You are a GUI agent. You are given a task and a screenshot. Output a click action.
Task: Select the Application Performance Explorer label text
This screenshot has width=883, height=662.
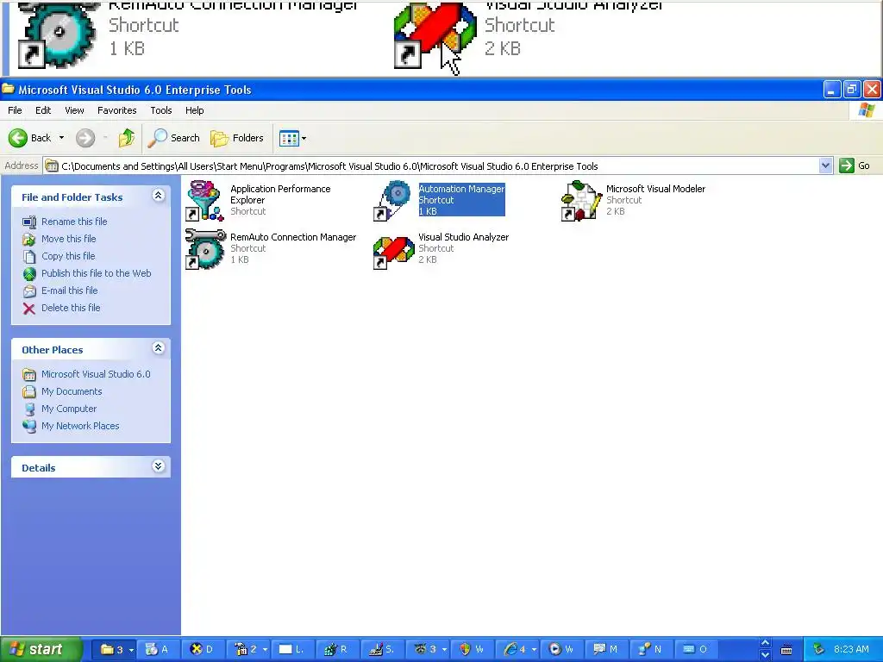click(x=280, y=194)
